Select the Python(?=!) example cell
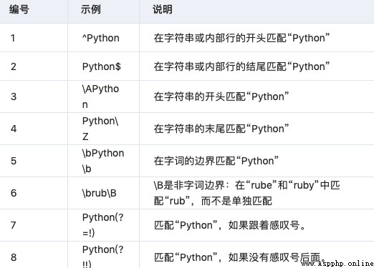 pos(103,225)
